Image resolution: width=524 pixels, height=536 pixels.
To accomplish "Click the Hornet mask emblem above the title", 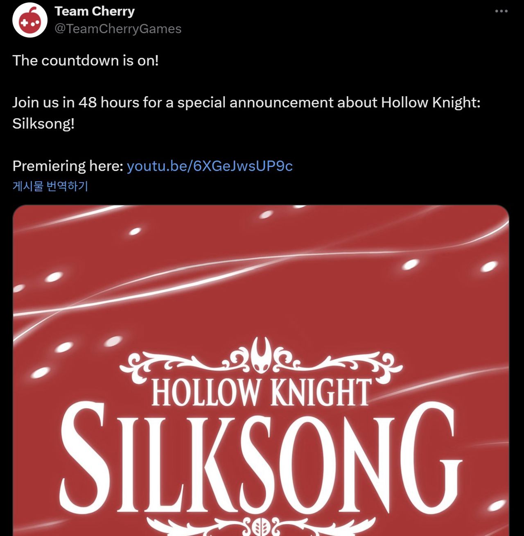I will pos(261,354).
